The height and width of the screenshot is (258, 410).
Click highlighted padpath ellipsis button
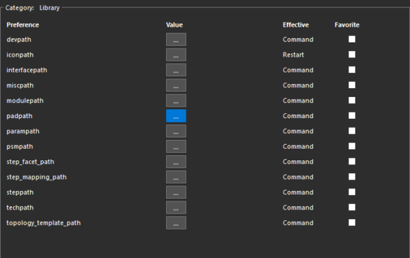tap(176, 115)
